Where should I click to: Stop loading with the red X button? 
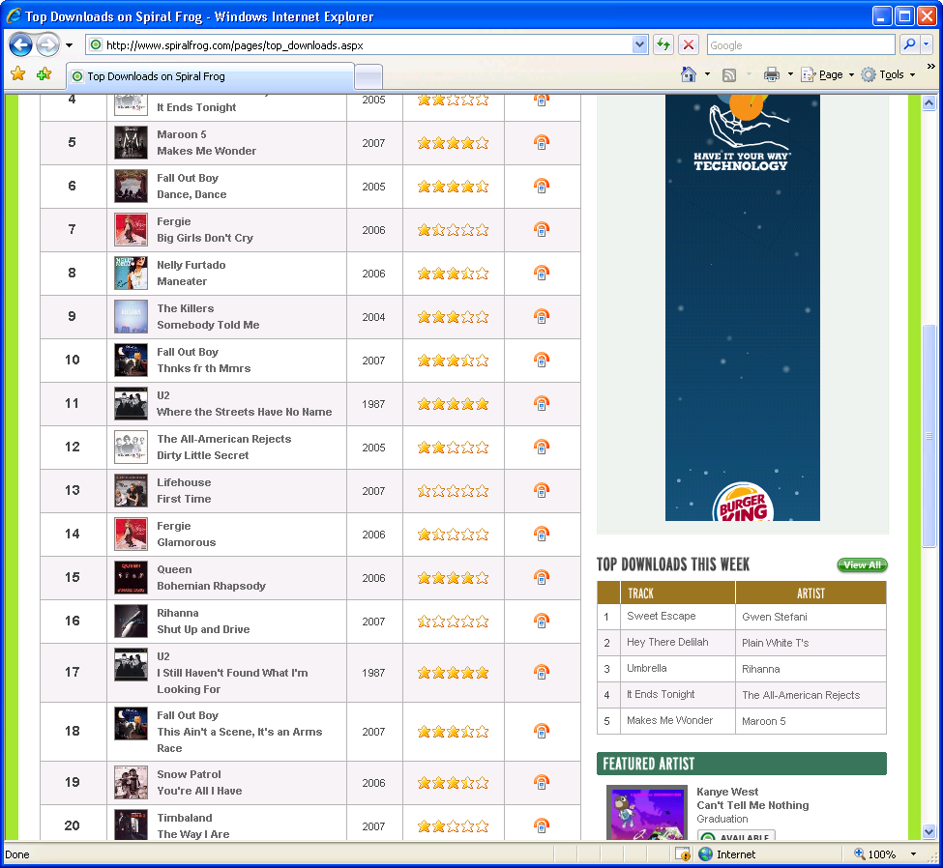(x=689, y=44)
